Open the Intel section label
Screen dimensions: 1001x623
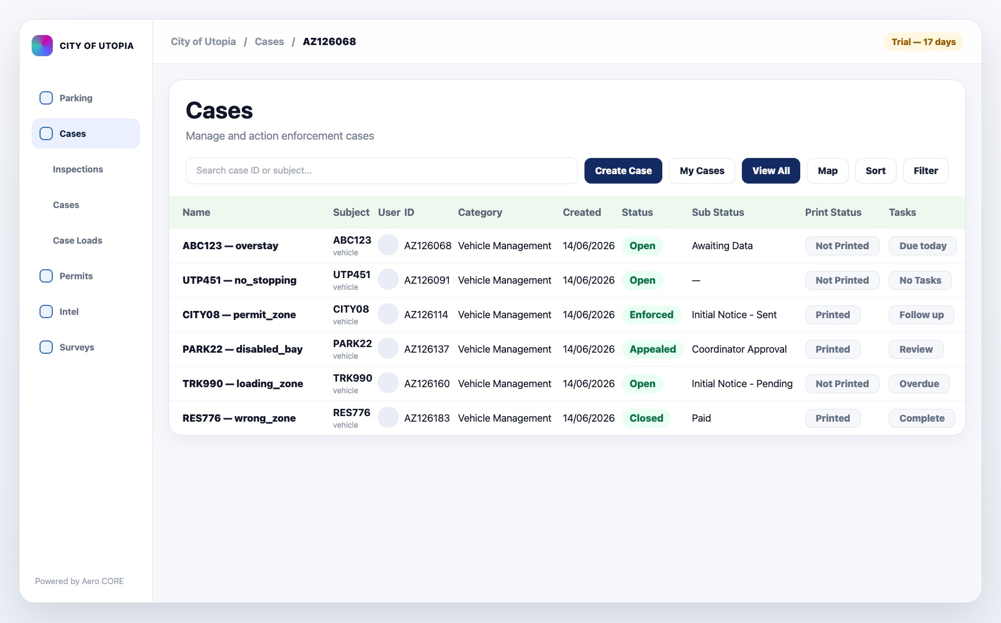tap(69, 311)
